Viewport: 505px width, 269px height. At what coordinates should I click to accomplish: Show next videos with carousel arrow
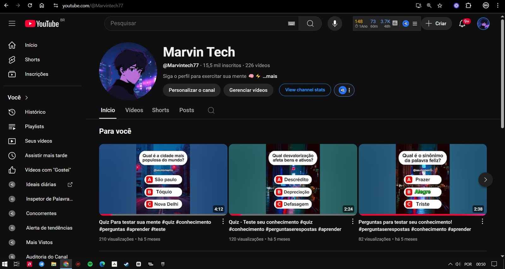(x=485, y=180)
